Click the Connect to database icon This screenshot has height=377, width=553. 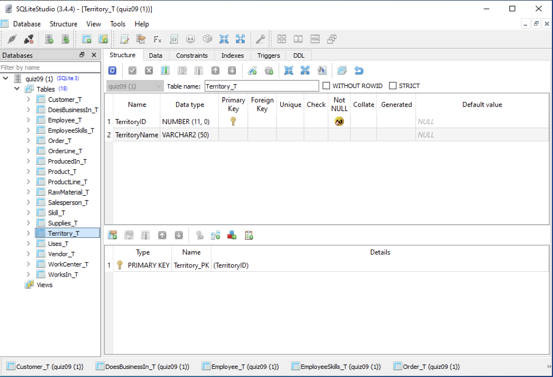(12, 39)
